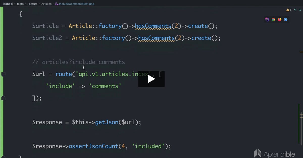The image size is (303, 158).
Task: Click the create() call on the $article2 line
Action: [205, 38]
